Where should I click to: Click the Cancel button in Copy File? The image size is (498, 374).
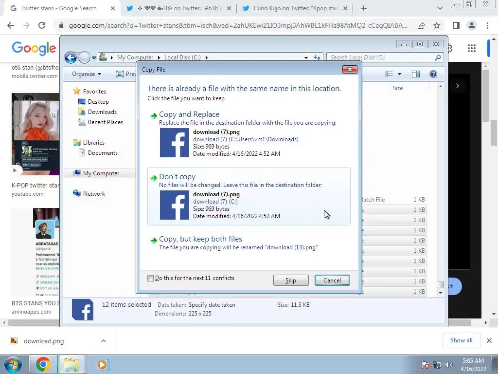click(x=332, y=280)
